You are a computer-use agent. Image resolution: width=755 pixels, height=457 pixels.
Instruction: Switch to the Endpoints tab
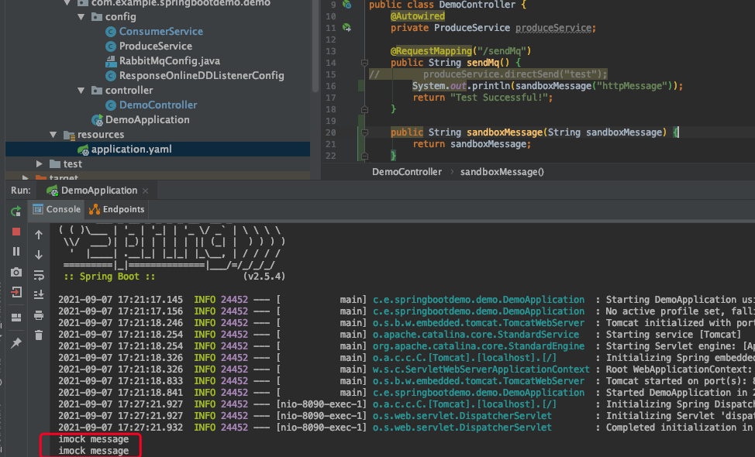click(x=117, y=209)
